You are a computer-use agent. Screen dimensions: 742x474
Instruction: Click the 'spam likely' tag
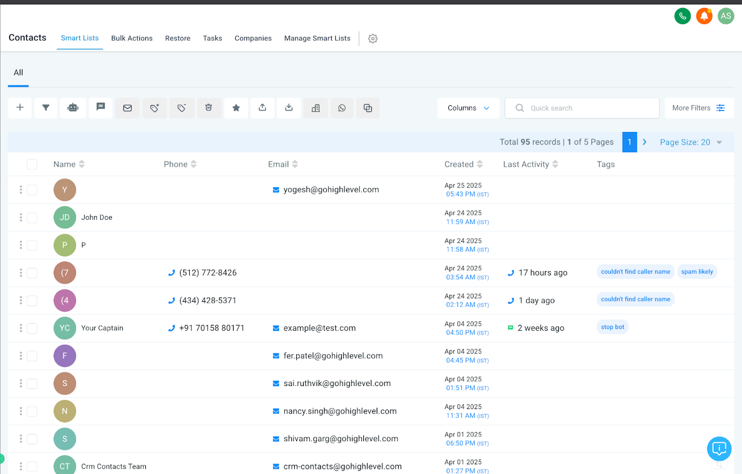(x=697, y=272)
